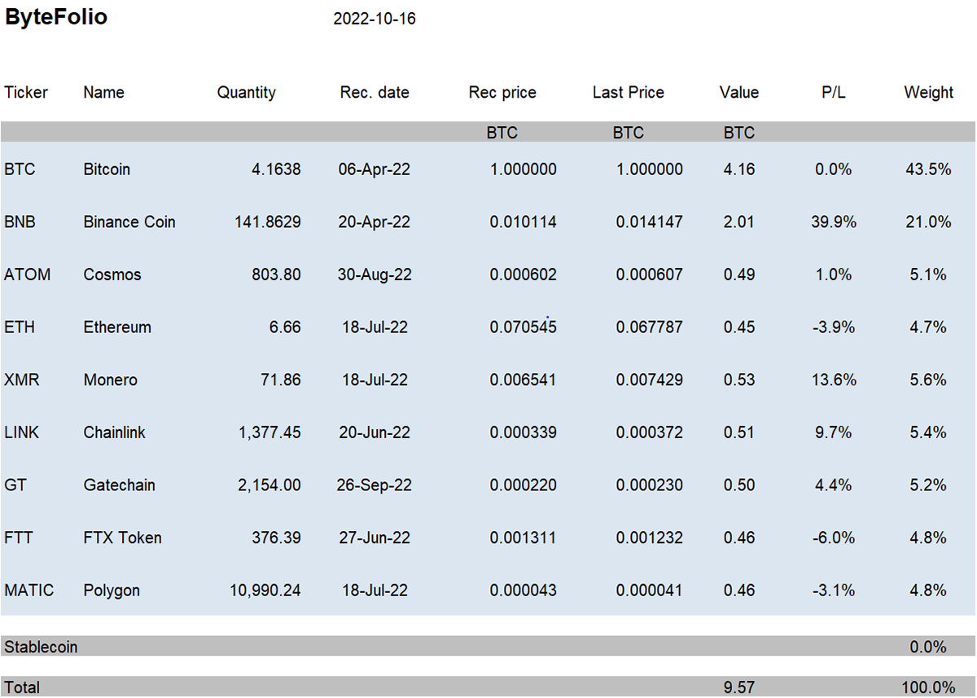The image size is (977, 698).
Task: Click the FTT ticker cell
Action: pos(18,538)
